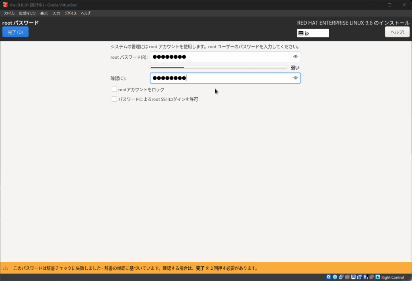Click the root パスワード(R): field label
The width and height of the screenshot is (412, 281).
(x=129, y=57)
